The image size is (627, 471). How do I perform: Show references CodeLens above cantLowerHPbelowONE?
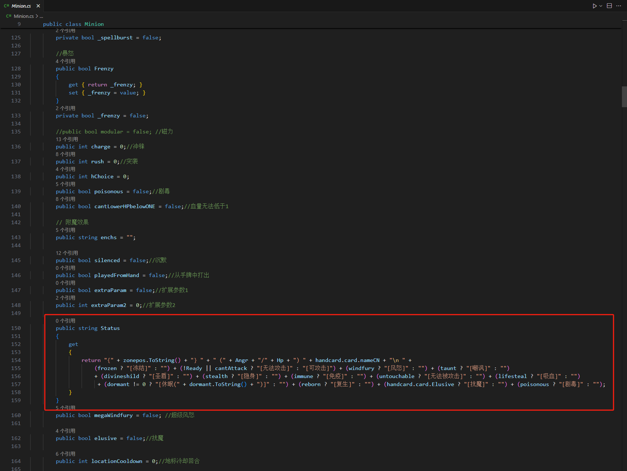pos(66,199)
